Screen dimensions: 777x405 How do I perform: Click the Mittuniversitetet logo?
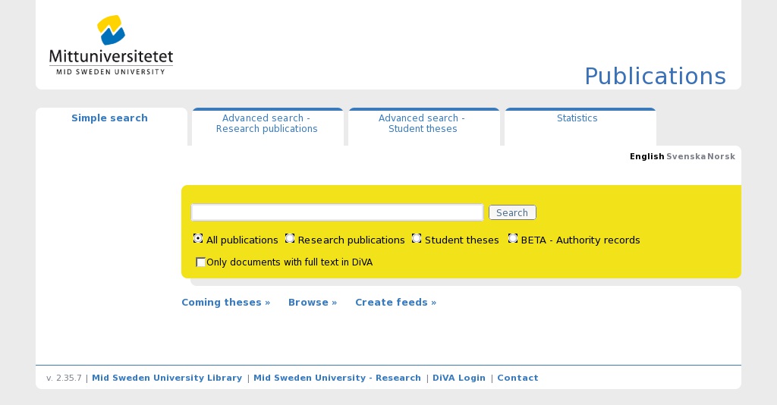(x=111, y=45)
